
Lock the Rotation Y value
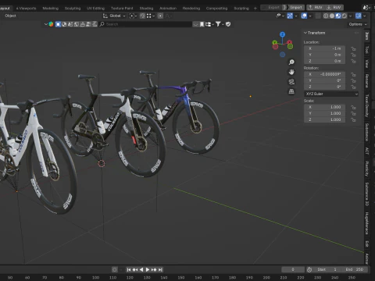(x=353, y=80)
